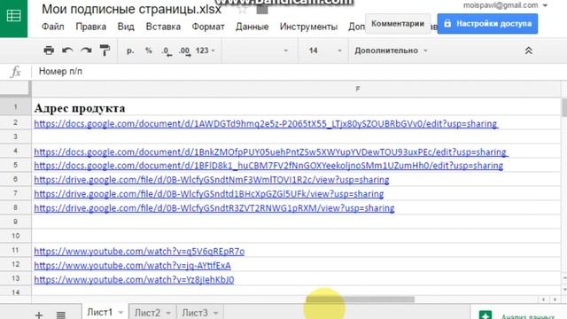Viewport: 567px width, 319px height.
Task: Select row 3 header
Action: [16, 136]
